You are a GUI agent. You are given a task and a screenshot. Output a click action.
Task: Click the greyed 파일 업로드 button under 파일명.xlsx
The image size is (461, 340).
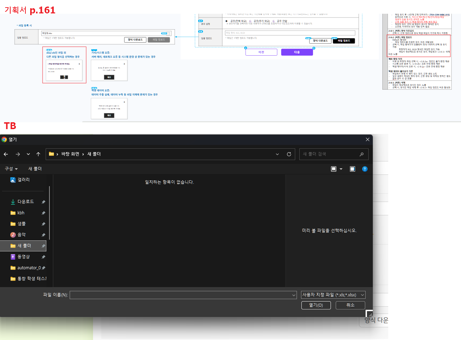(159, 40)
